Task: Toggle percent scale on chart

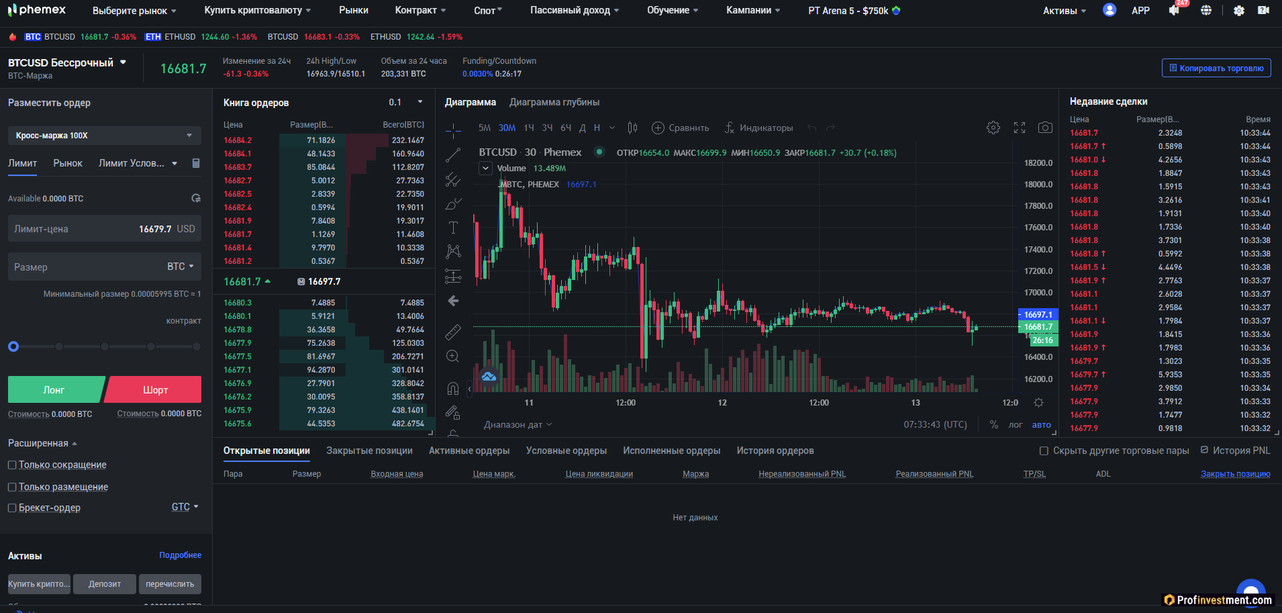Action: pos(994,424)
